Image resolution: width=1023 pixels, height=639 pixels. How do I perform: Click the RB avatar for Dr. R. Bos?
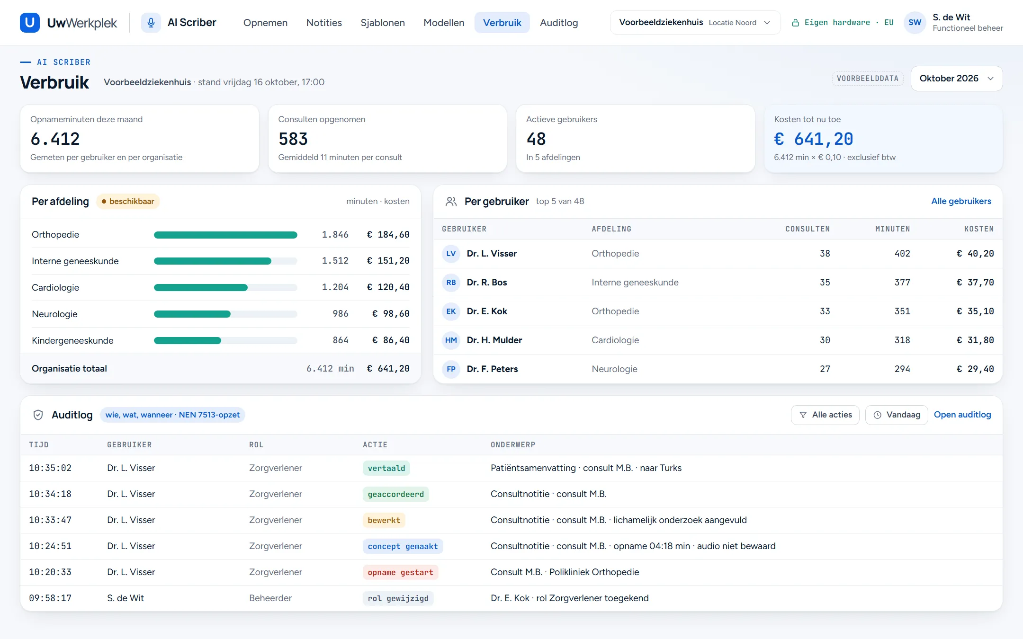pyautogui.click(x=451, y=283)
